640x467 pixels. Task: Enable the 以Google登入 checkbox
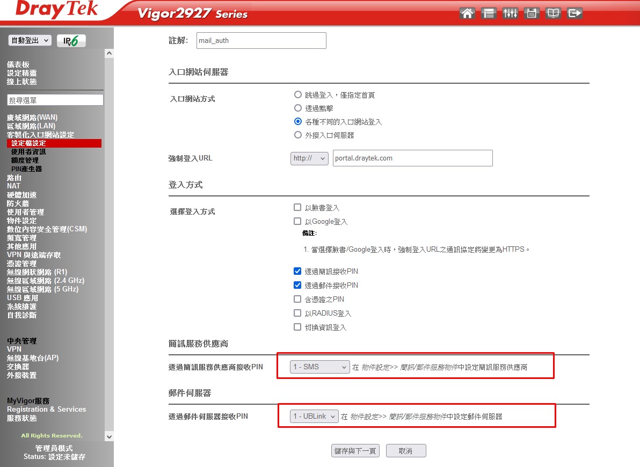297,221
